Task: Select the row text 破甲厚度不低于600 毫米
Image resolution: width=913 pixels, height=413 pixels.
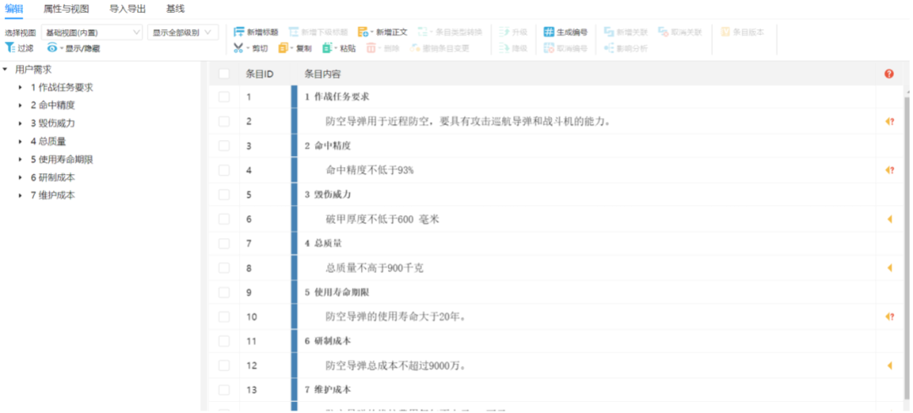Action: (383, 220)
